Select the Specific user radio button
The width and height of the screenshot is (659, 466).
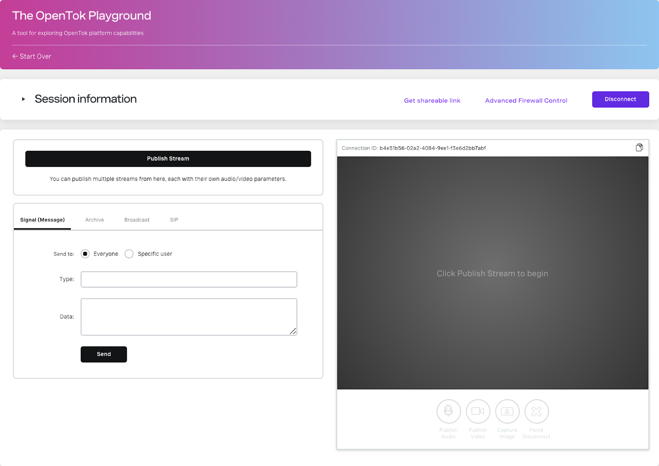click(129, 254)
